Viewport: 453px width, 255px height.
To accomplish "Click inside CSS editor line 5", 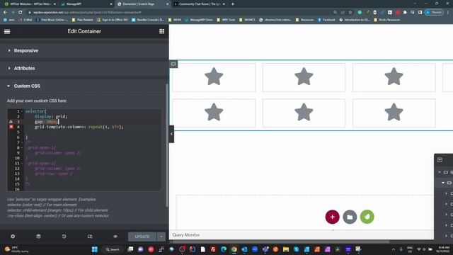I will coord(93,132).
